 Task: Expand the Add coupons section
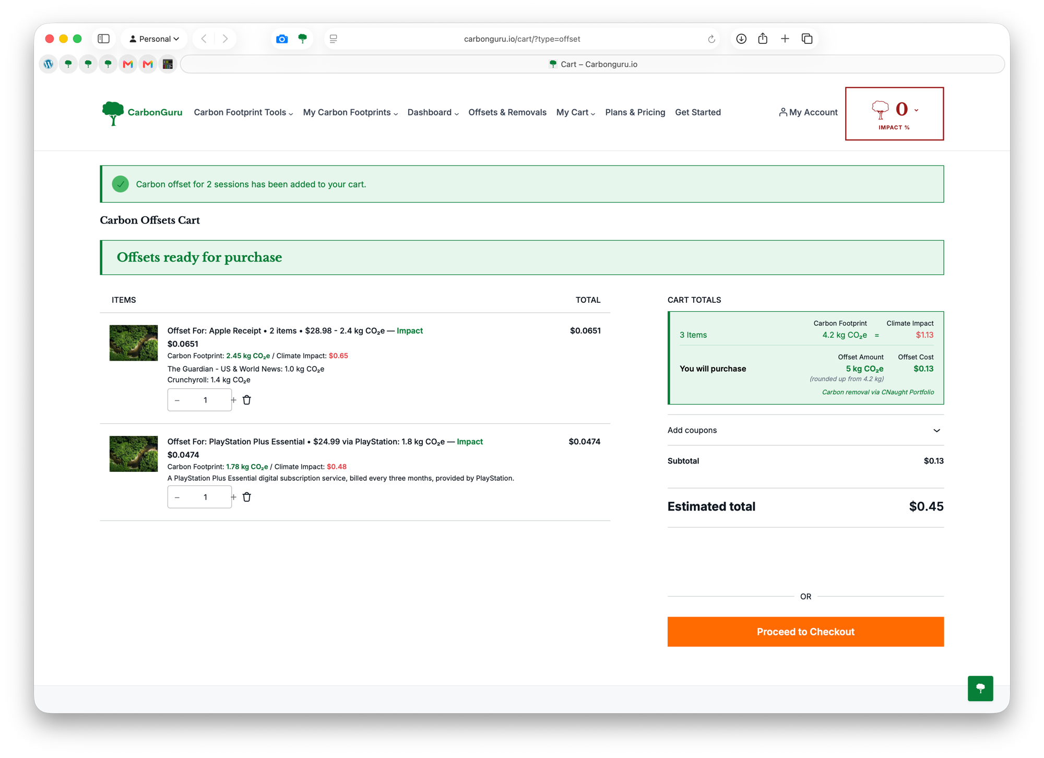[x=805, y=430]
